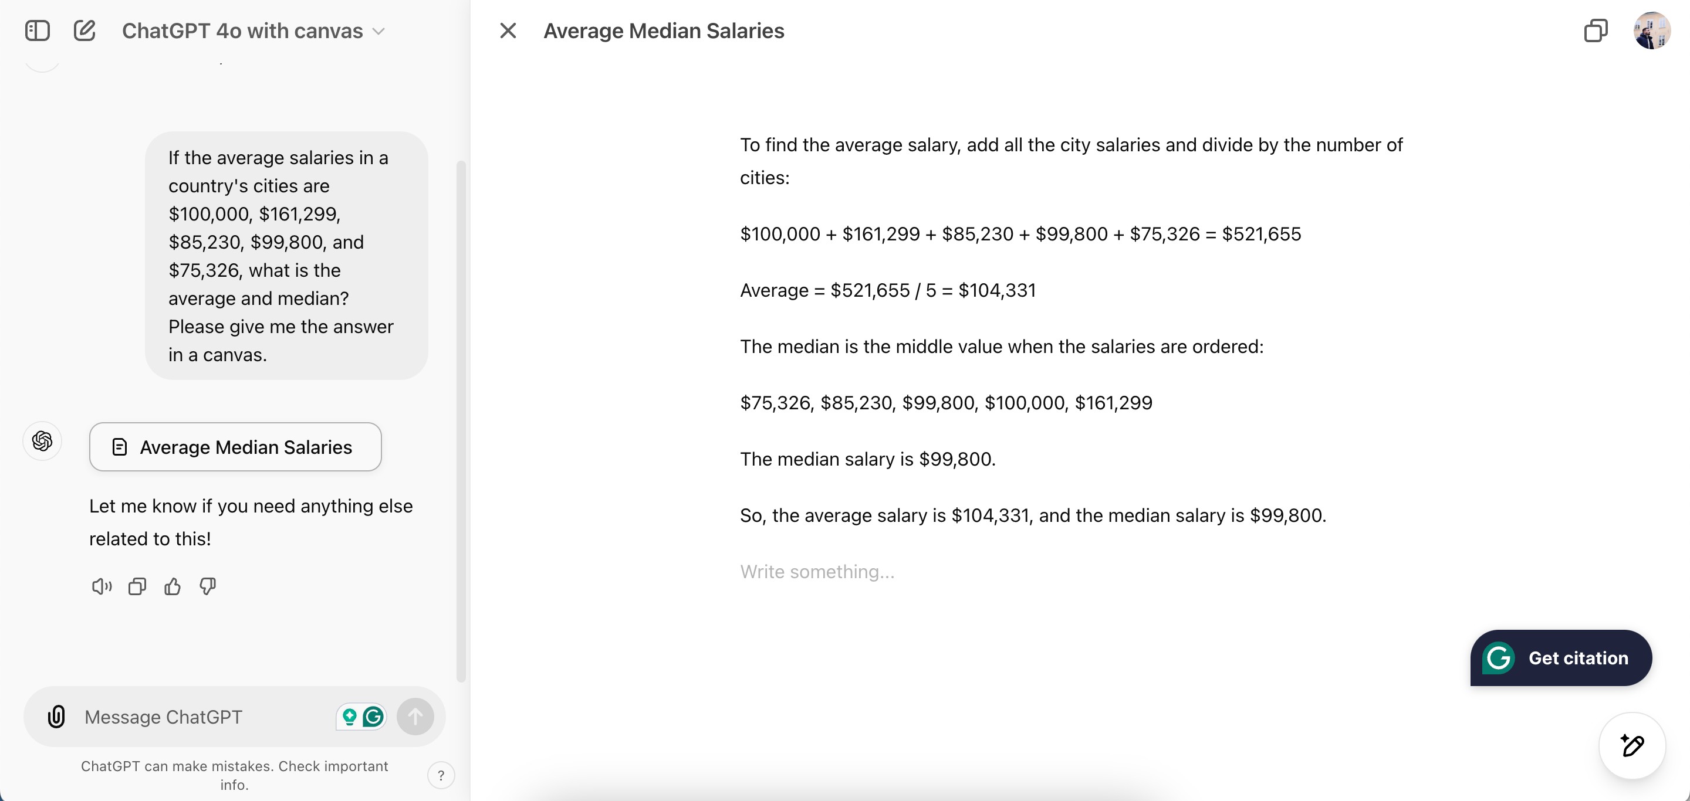Click the 'To find the average salary' paragraph
The image size is (1690, 801).
[x=1071, y=161]
